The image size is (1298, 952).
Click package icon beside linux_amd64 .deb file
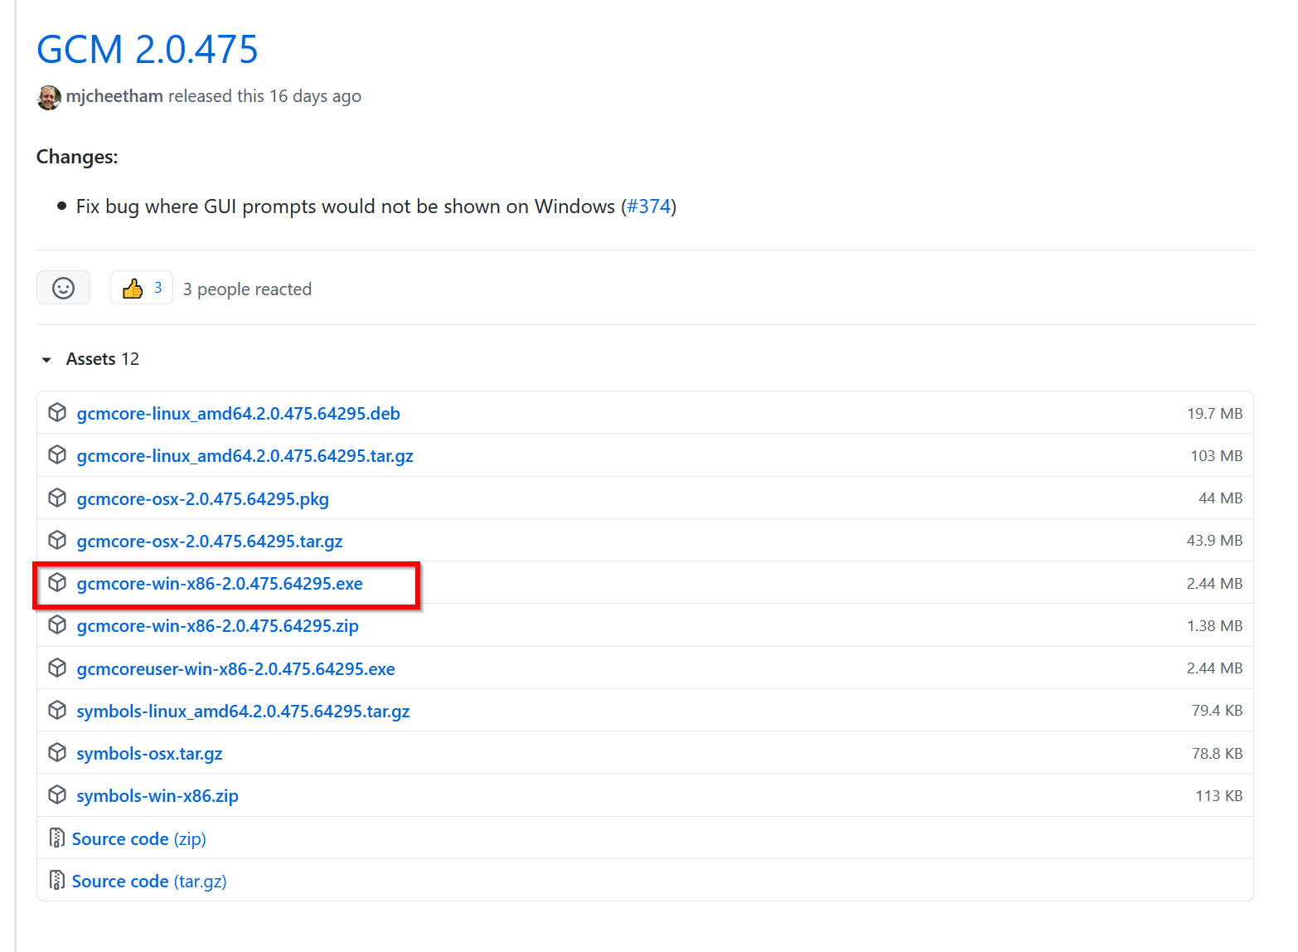(57, 412)
